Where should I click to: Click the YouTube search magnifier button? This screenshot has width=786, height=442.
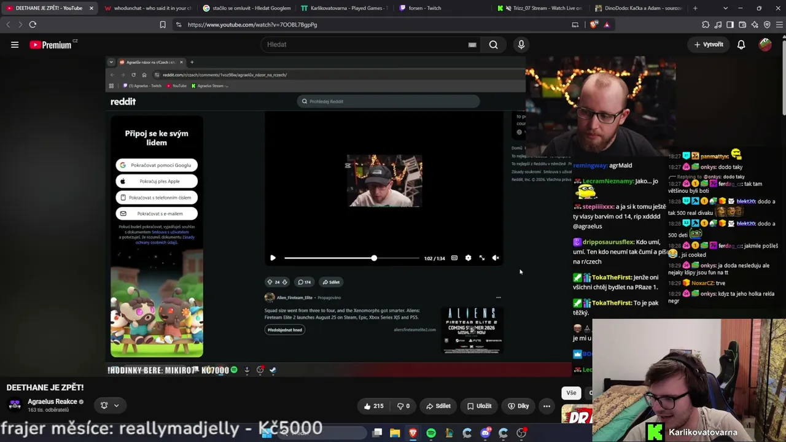pyautogui.click(x=493, y=45)
